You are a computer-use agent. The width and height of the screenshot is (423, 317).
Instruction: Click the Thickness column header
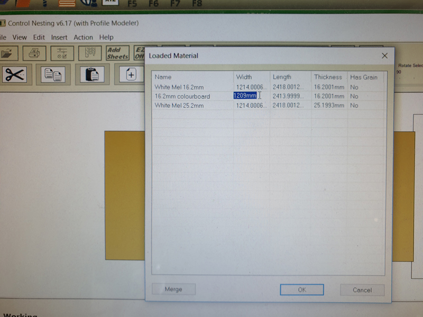[x=328, y=77]
